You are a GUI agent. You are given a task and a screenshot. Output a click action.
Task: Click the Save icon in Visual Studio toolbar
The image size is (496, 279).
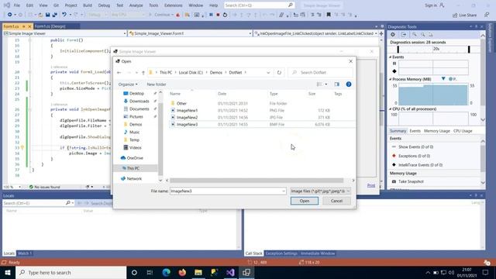tap(47, 15)
